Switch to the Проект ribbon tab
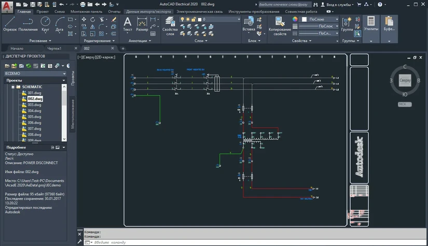Image resolution: width=428 pixels, height=246 pixels. [43, 11]
